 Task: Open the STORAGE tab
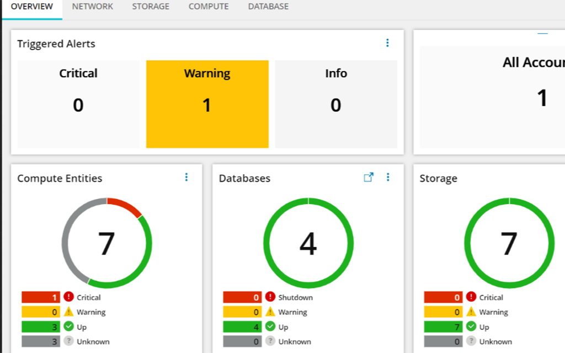coord(151,7)
